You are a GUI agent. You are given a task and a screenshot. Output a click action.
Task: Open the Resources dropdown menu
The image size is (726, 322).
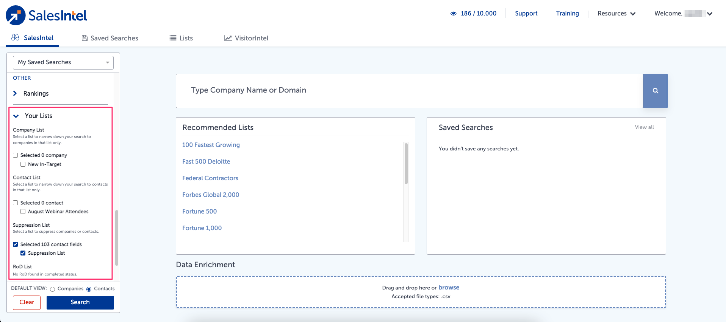(616, 14)
